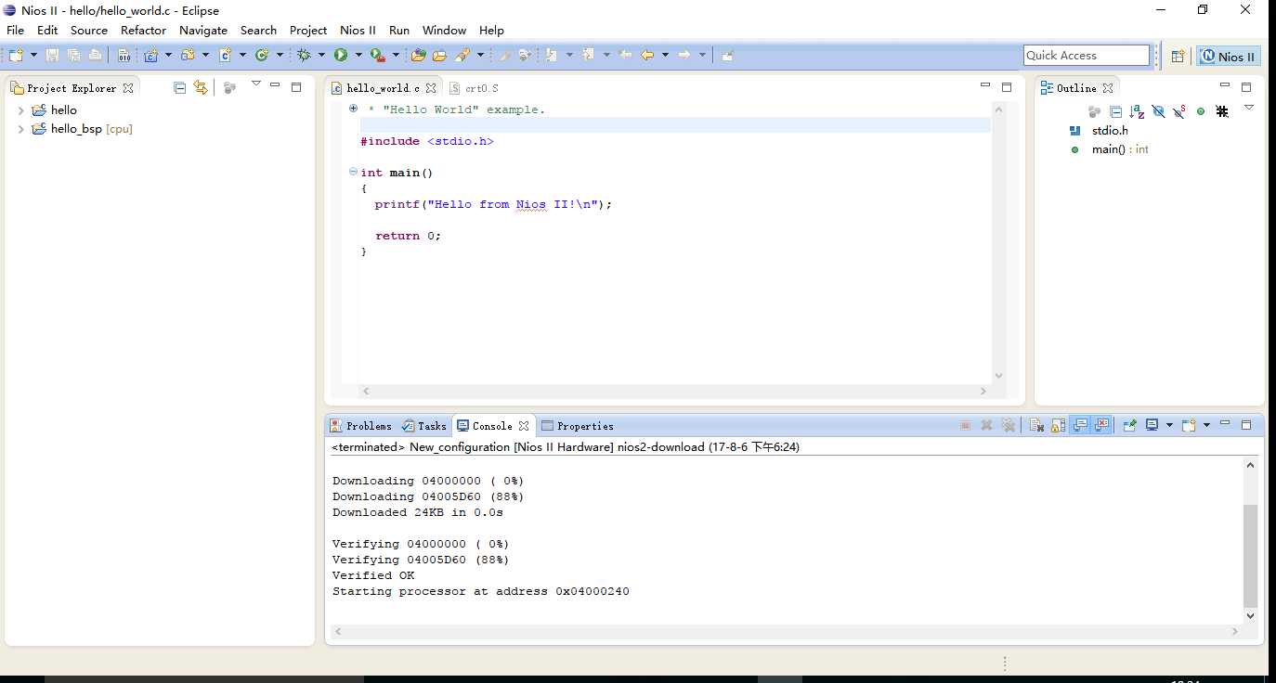Click the binary build targets icon
1276x683 pixels.
pos(124,56)
